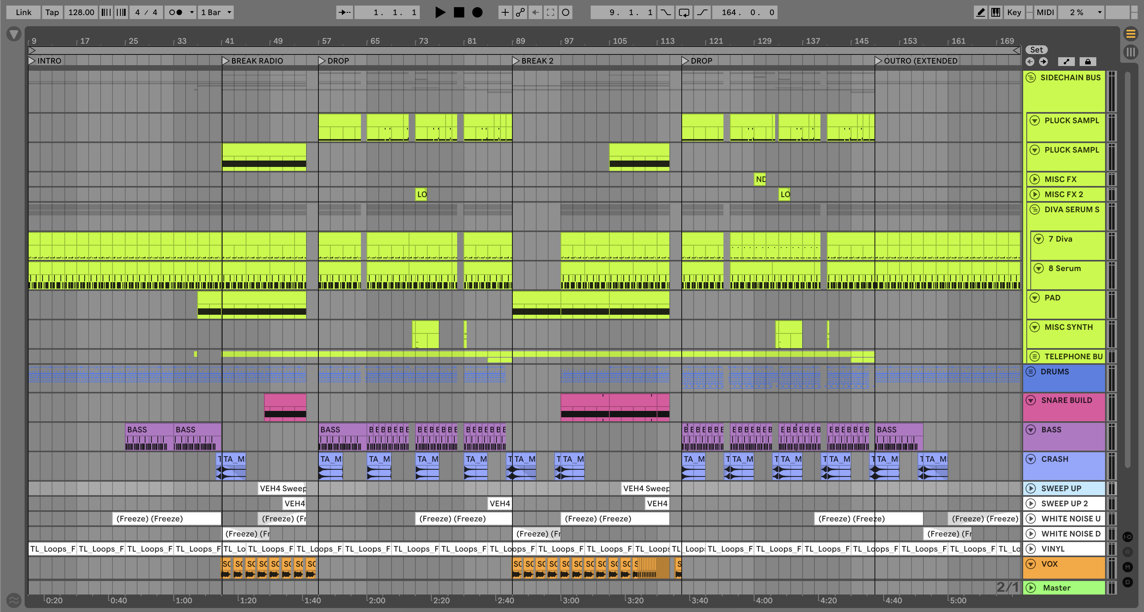Toggle the Arrangement Loop switch
This screenshot has width=1144, height=612.
coord(684,12)
